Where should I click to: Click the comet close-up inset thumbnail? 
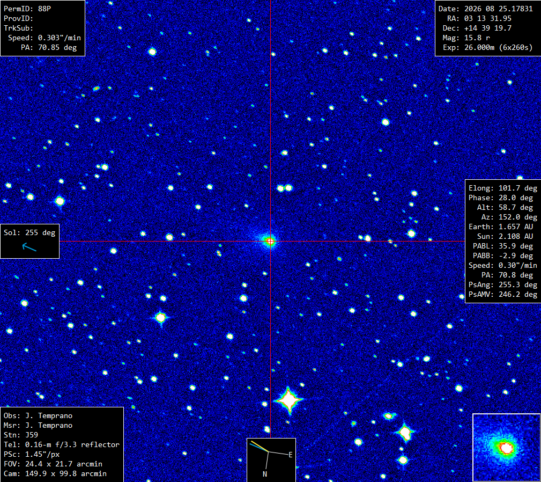click(506, 447)
